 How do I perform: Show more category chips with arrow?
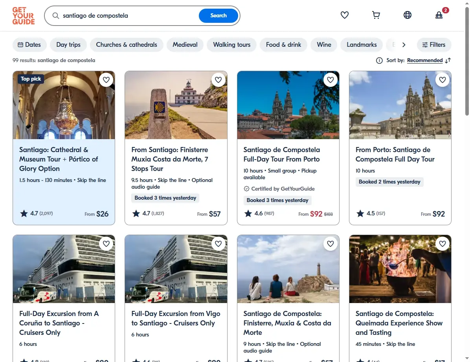[x=404, y=45]
